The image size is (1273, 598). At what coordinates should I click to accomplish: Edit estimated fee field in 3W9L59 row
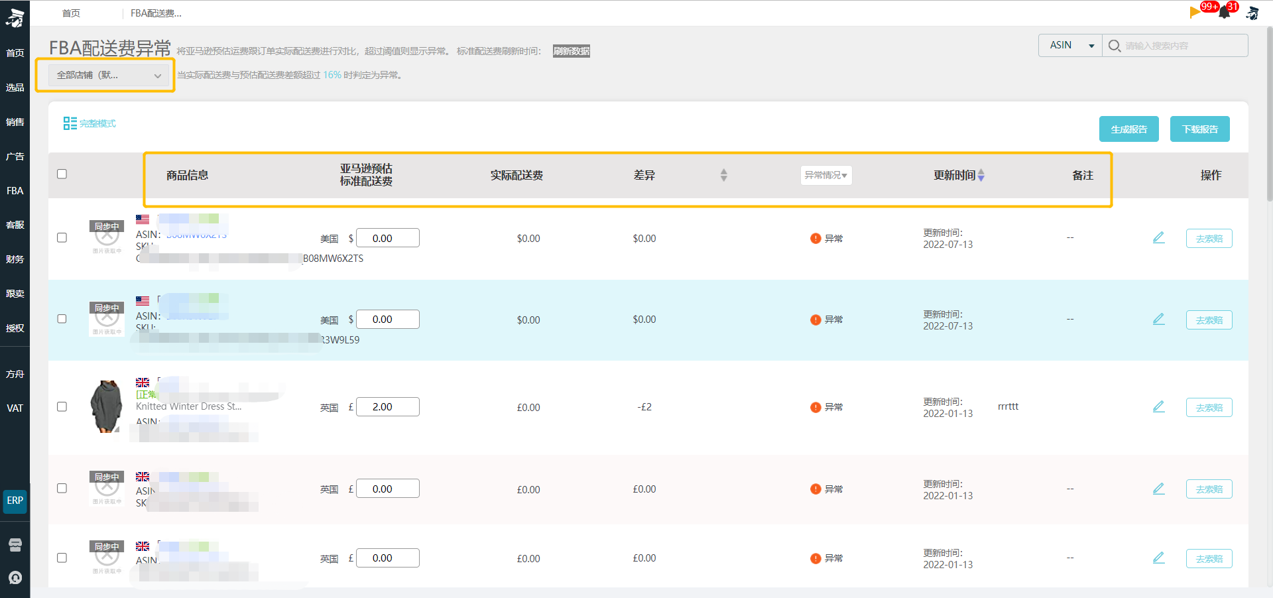(x=388, y=320)
